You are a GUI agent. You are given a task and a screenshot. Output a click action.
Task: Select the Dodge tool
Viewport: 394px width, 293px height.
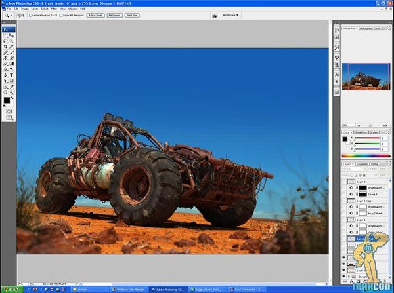tap(12, 69)
